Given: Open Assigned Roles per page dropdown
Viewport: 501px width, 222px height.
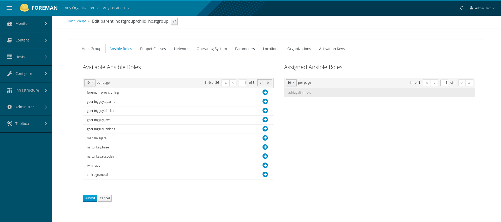Looking at the screenshot, I should coord(291,83).
